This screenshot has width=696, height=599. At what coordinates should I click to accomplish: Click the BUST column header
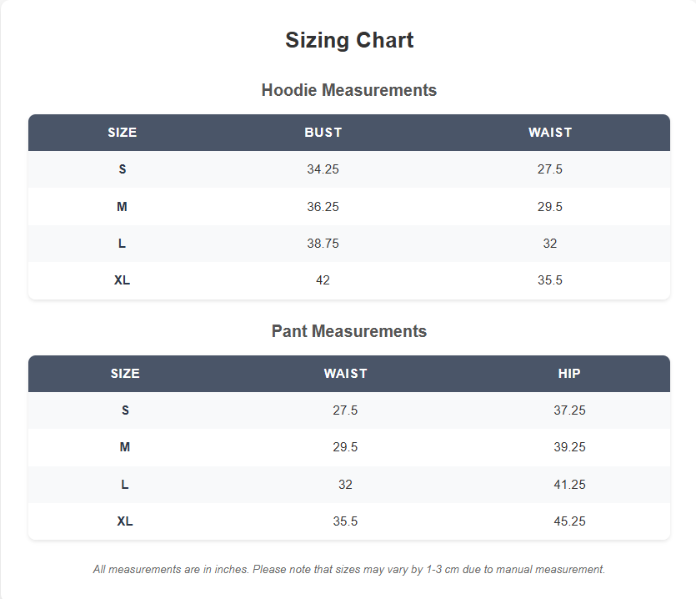tap(323, 133)
